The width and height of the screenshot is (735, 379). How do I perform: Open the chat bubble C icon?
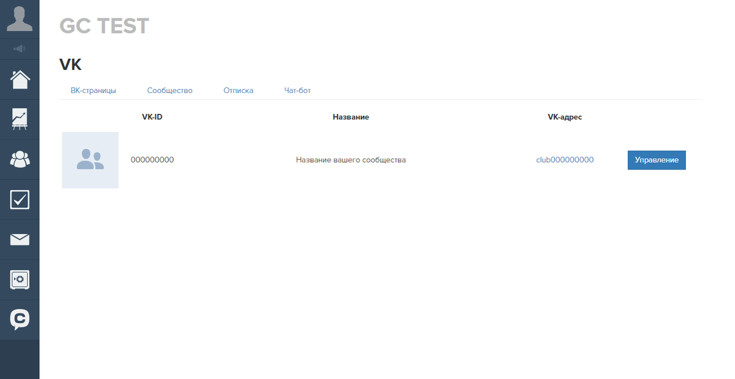click(20, 320)
